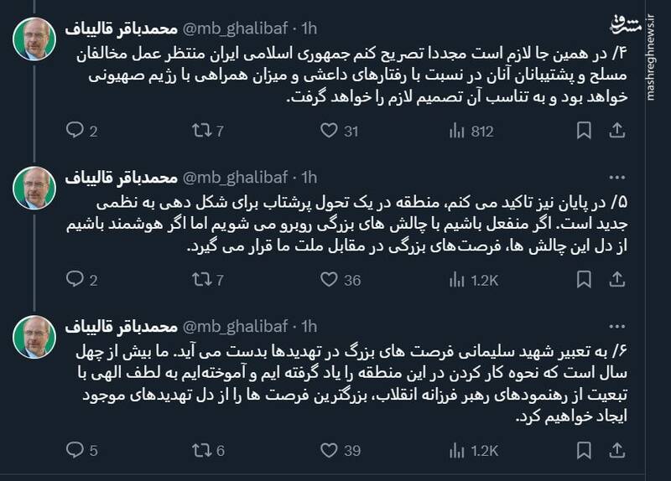Open @mb_ghalibaf handle on tweet 4/
This screenshot has width=671, height=481.
pyautogui.click(x=236, y=28)
